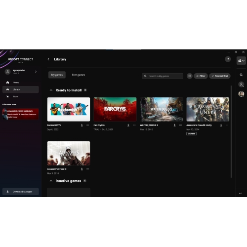Restore down the Ubisoft Connect window
Screen dimensions: 247x247
236,52
